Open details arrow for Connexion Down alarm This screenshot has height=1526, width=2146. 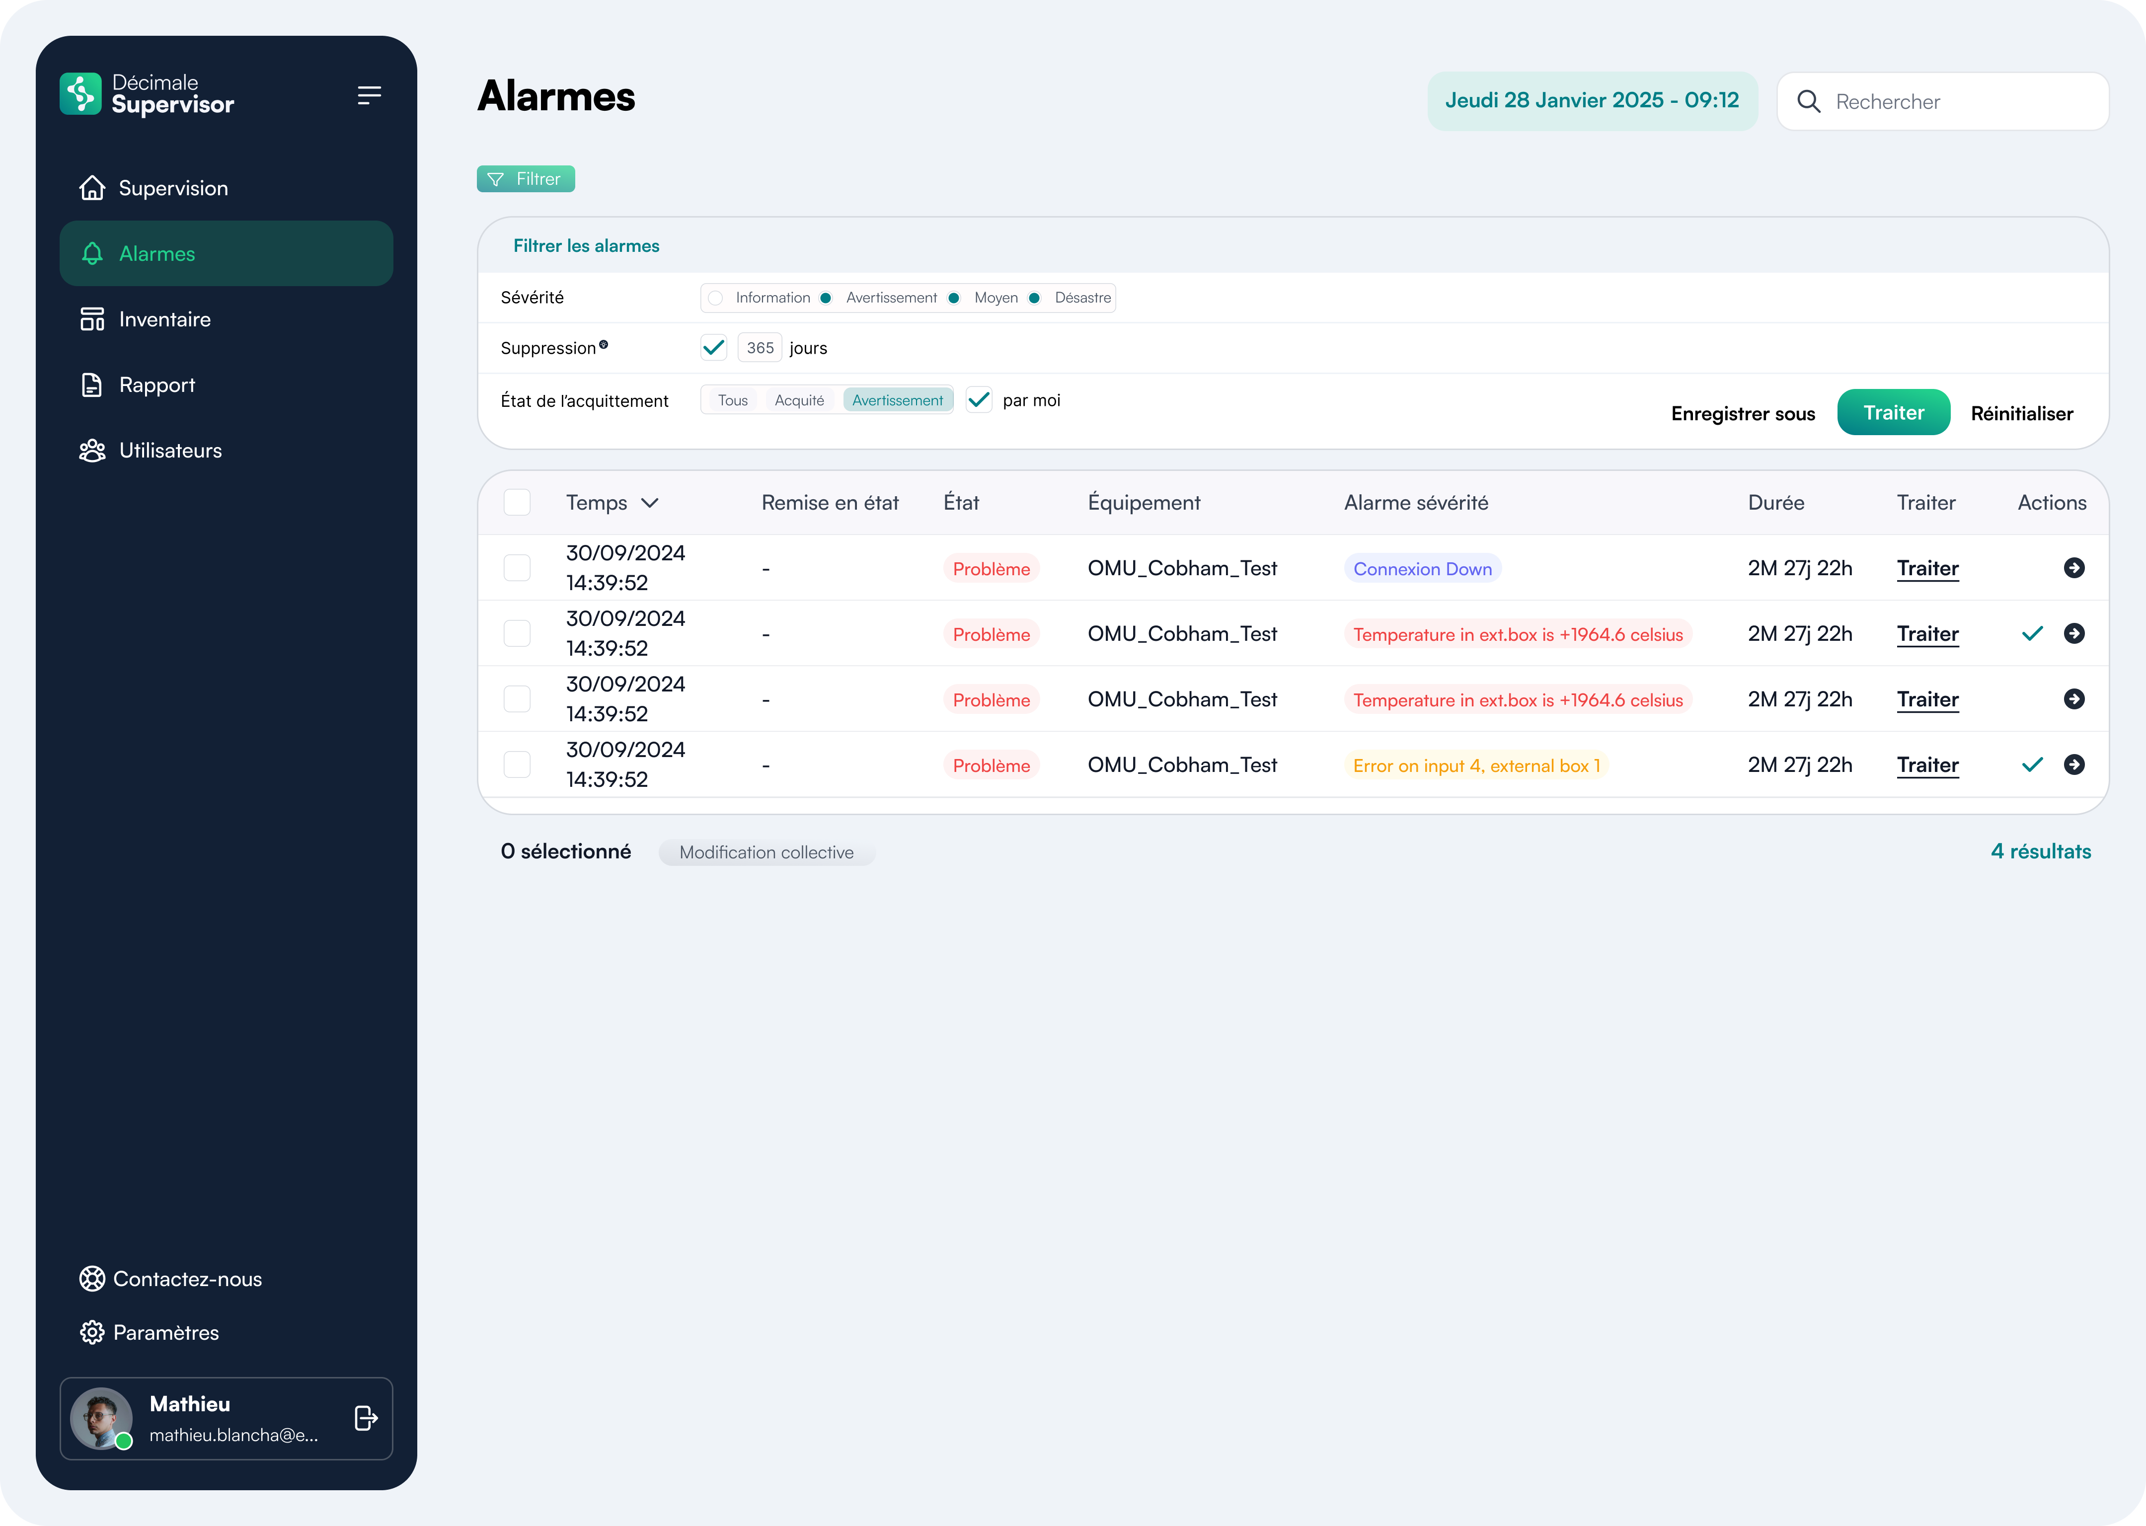point(2074,568)
